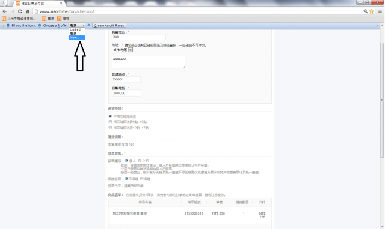Open the second orange Mi bookmark

click(x=48, y=19)
